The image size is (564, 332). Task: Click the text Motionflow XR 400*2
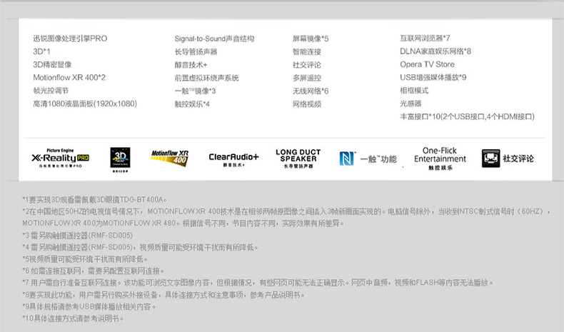[x=69, y=78]
